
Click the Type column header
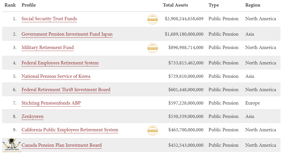pos(214,5)
